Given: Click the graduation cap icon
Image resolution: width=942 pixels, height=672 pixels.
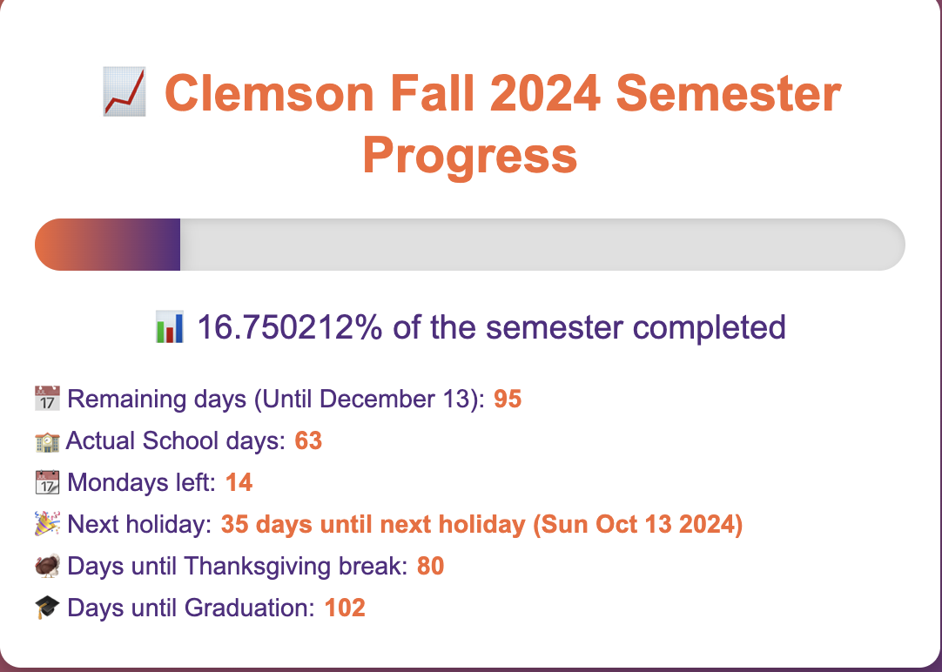Looking at the screenshot, I should 47,608.
